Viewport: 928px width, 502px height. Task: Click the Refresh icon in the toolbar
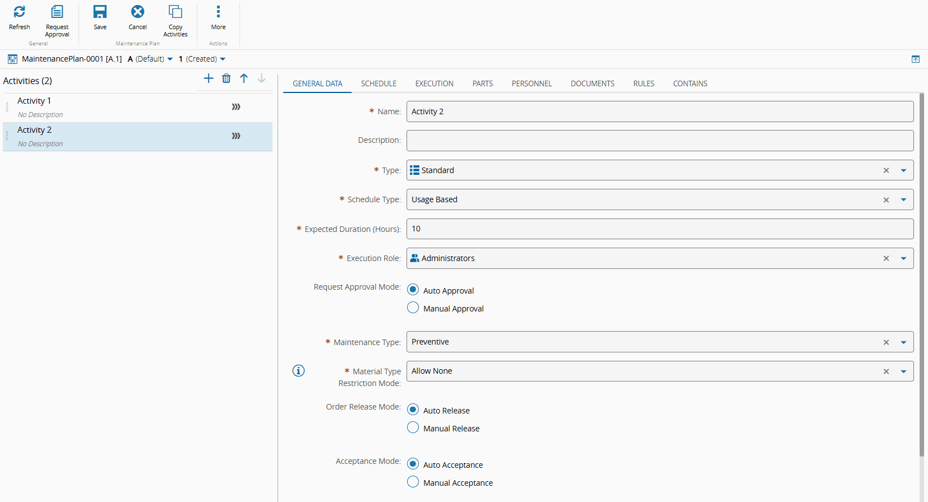point(19,12)
